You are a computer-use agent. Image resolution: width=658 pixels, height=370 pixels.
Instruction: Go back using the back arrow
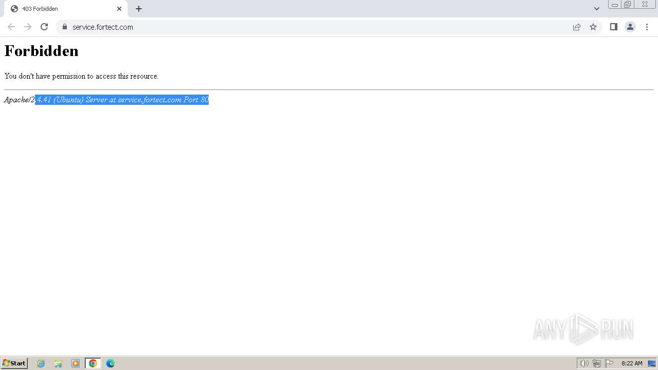(11, 27)
